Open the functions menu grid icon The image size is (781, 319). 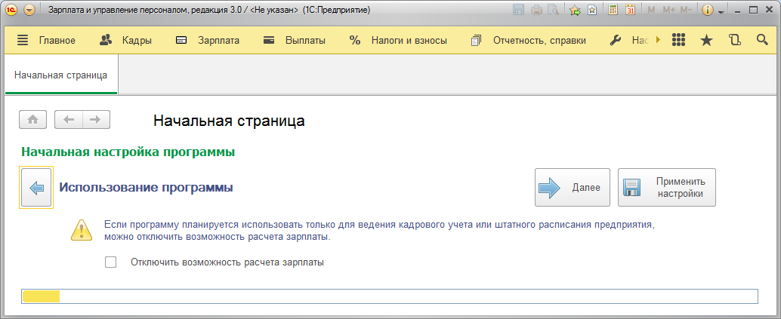point(678,40)
